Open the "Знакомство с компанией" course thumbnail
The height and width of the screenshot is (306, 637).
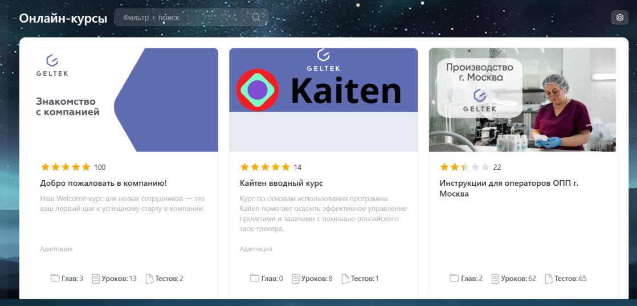[x=124, y=100]
